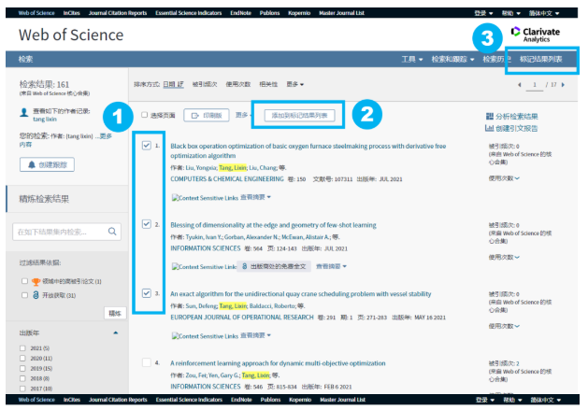588x410 pixels.
Task: Click the search magnifier icon in refine box
Action: (x=112, y=232)
